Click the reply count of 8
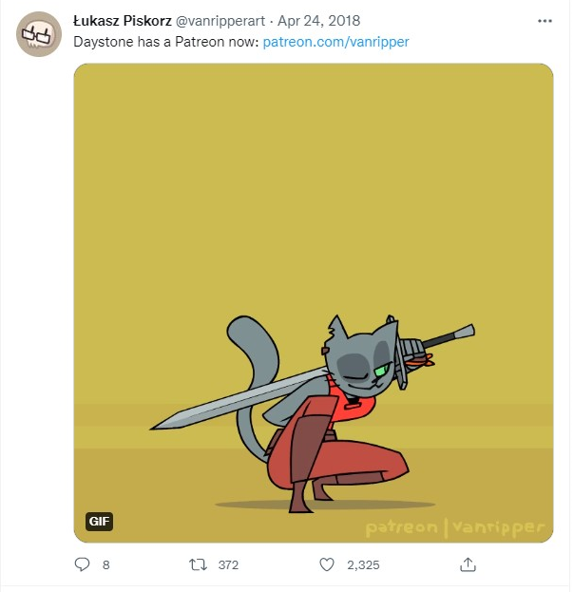 105,564
